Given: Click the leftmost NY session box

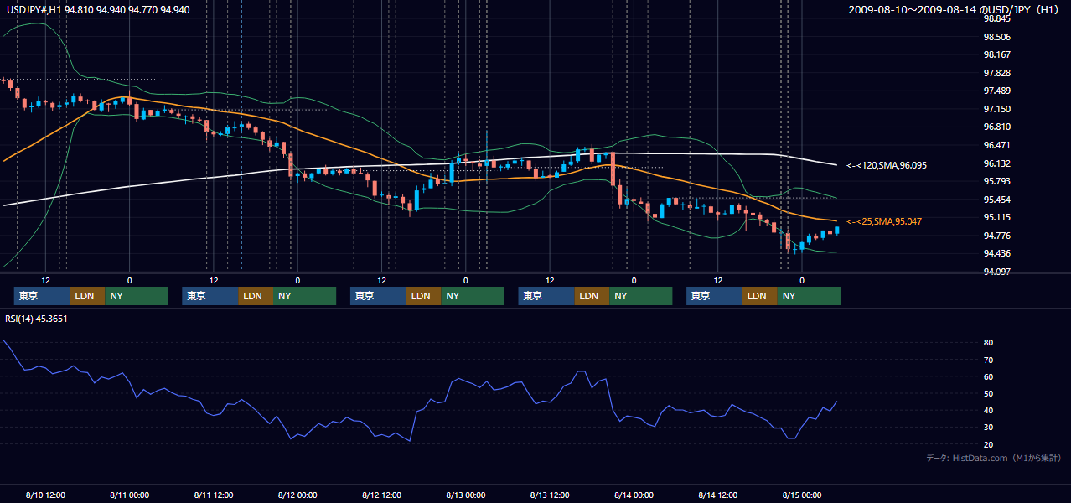Looking at the screenshot, I should tap(137, 296).
